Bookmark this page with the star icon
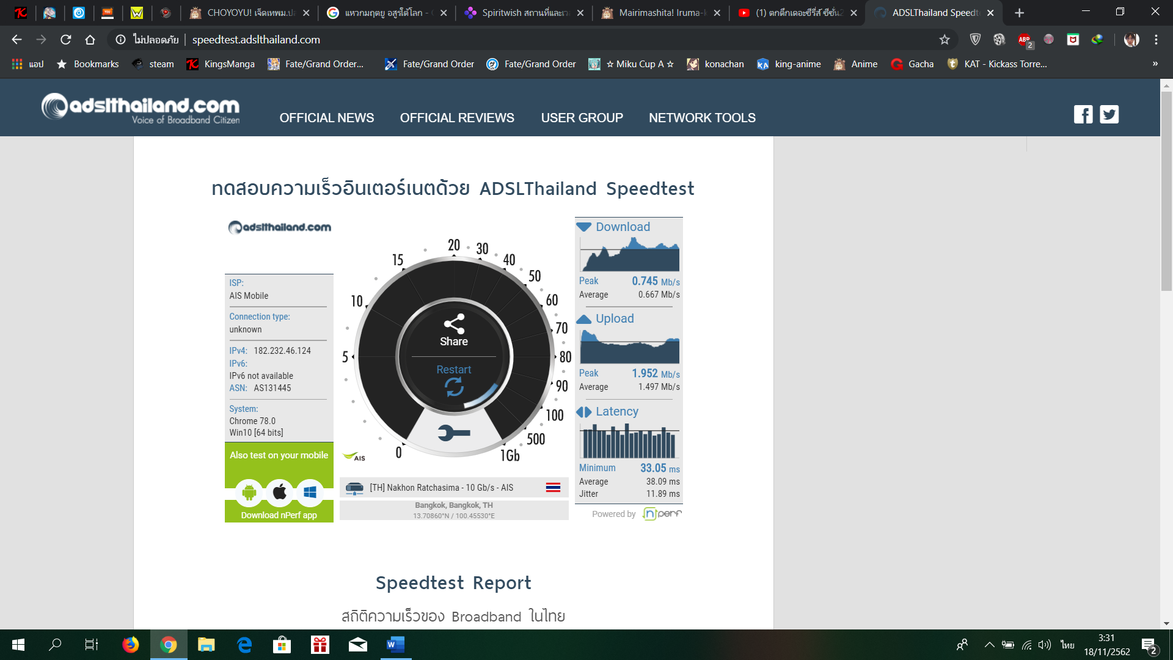This screenshot has height=660, width=1173. click(945, 39)
